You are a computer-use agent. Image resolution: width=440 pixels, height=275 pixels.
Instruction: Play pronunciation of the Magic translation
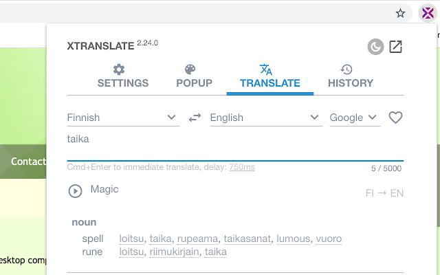(x=75, y=190)
